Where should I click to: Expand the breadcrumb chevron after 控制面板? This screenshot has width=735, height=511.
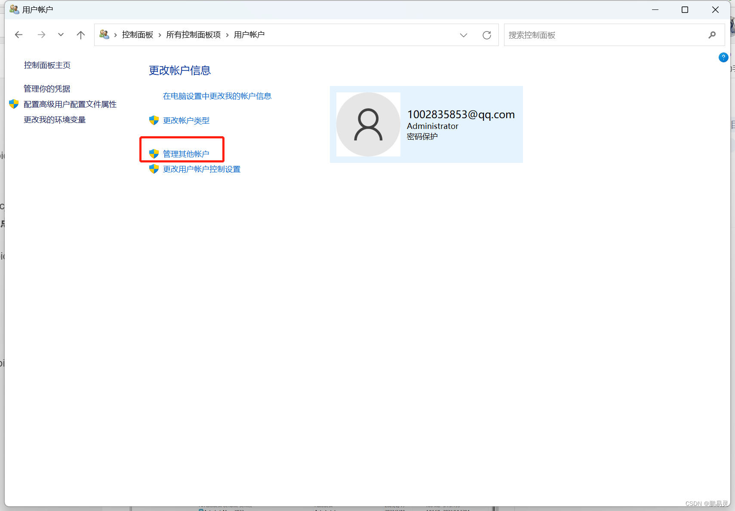coord(159,35)
